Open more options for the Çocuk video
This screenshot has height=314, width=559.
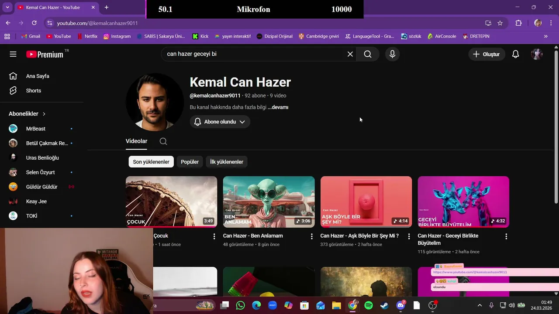(x=214, y=236)
